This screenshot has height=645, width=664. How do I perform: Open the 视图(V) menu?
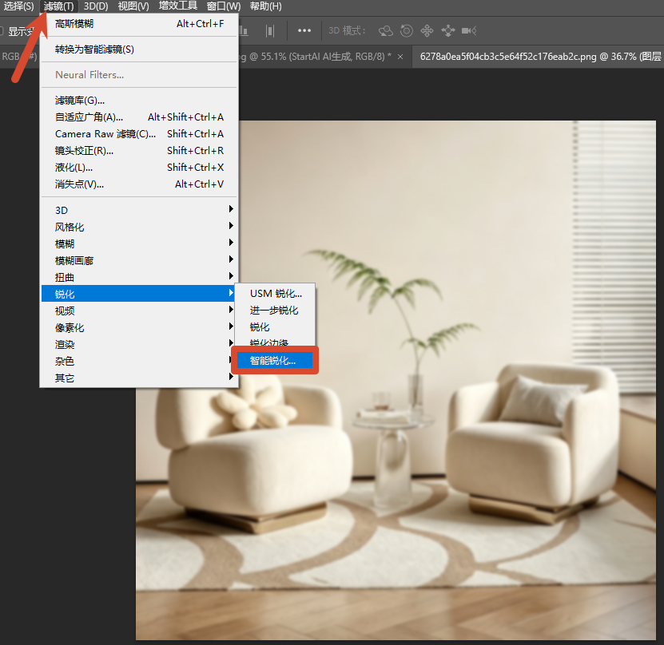(133, 6)
